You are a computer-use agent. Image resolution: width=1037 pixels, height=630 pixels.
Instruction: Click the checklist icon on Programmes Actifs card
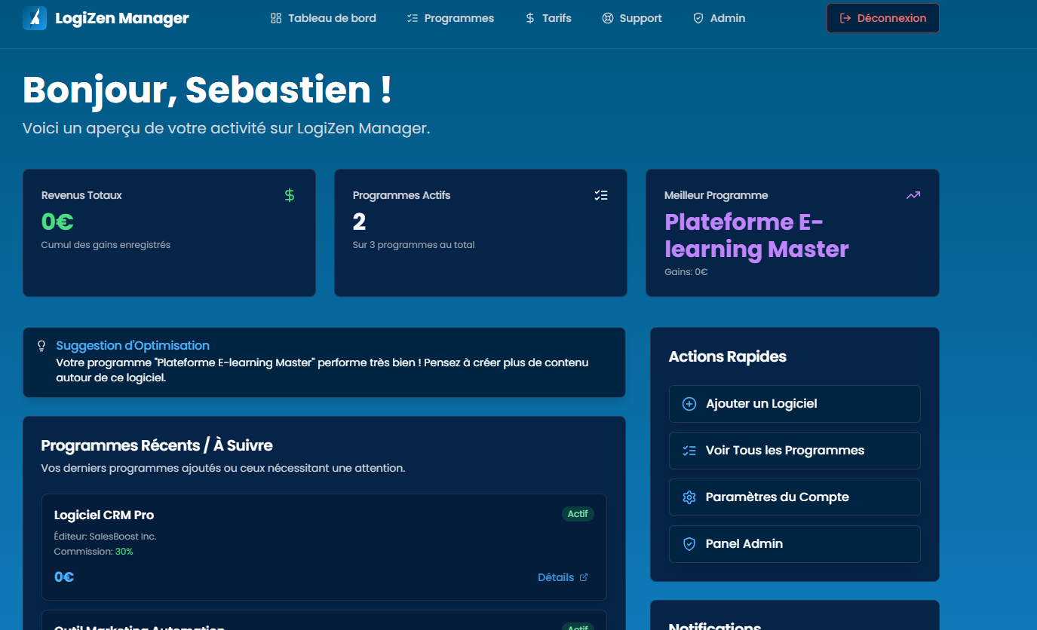pos(601,194)
